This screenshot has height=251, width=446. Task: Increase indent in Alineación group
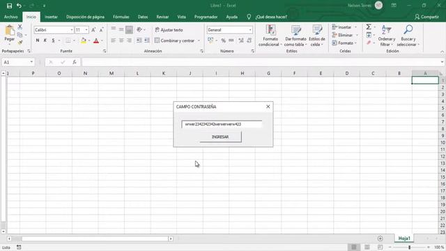coord(147,40)
